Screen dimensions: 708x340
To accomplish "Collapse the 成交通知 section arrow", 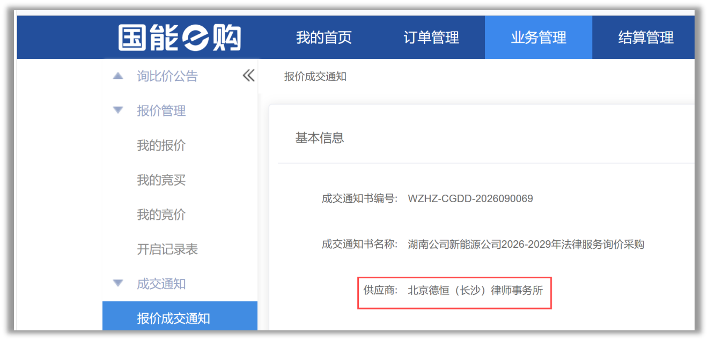I will pyautogui.click(x=118, y=284).
